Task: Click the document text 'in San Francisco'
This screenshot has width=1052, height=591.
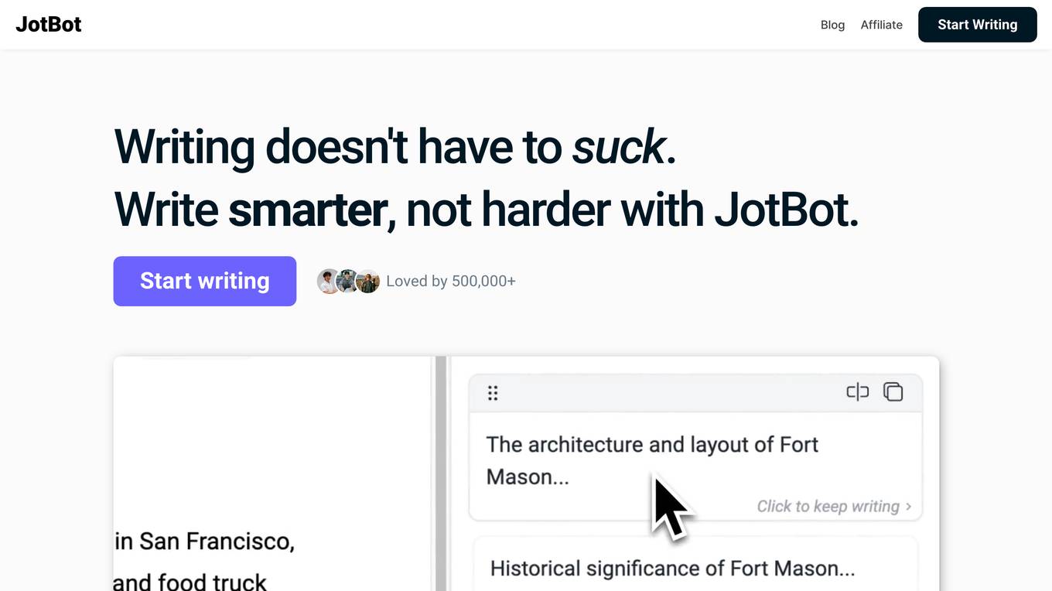Action: click(204, 541)
